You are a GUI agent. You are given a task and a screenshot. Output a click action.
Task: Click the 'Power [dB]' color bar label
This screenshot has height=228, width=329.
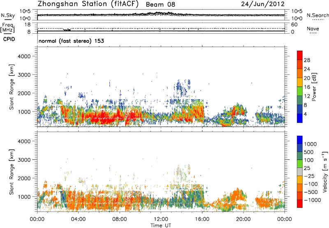[x=314, y=87]
